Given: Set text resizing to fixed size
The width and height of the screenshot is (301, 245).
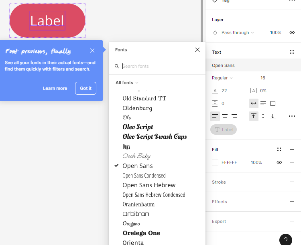Looking at the screenshot, I should pyautogui.click(x=273, y=103).
